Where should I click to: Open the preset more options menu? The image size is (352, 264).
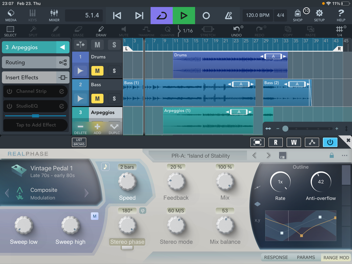coord(344,155)
